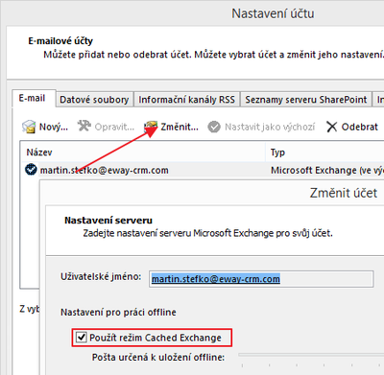The width and height of the screenshot is (384, 375).
Task: Click the Opravit tools icon
Action: (84, 126)
